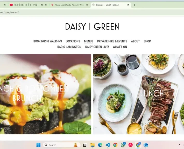This screenshot has width=184, height=149.
Task: Go to the About page
Action: (135, 41)
